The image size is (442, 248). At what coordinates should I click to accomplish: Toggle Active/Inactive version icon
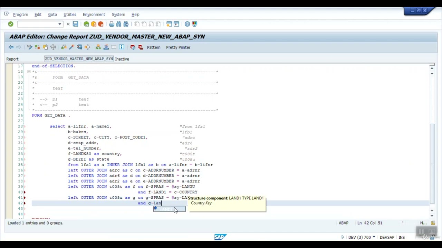(37, 47)
